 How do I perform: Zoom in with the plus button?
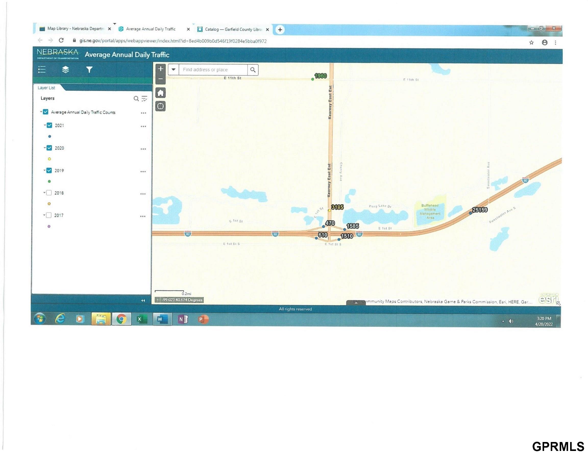(161, 69)
